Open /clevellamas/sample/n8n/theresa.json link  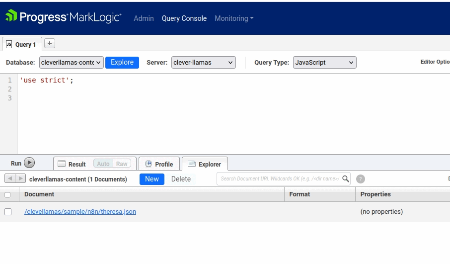[x=80, y=212]
